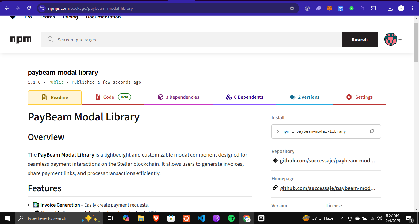Screen dimensions: 419x224
Task: Open the Code Beta tab
Action: (113, 97)
